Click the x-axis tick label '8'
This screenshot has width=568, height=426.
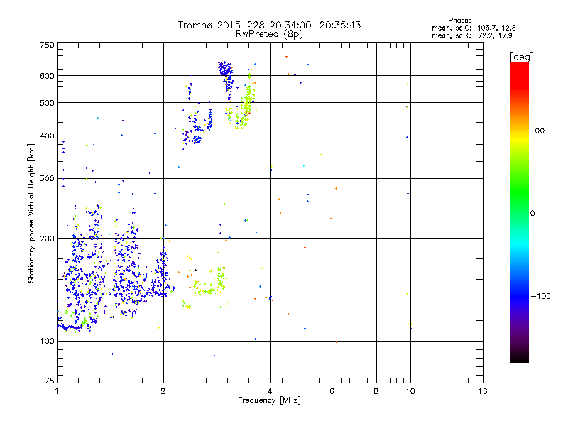click(376, 391)
